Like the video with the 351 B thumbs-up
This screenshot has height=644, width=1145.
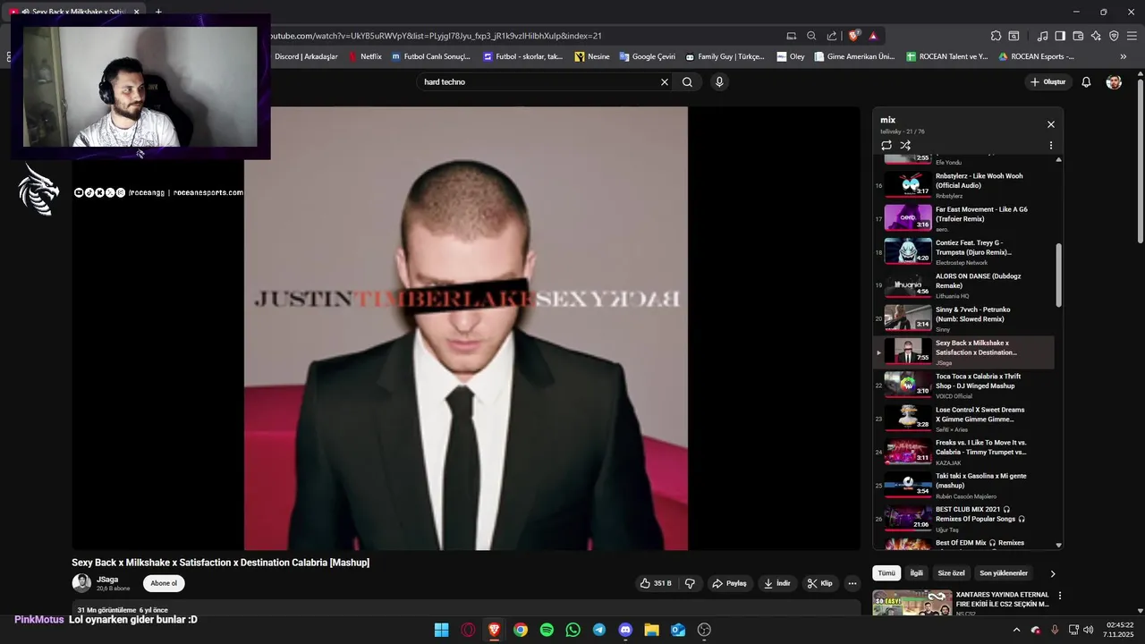coord(656,583)
